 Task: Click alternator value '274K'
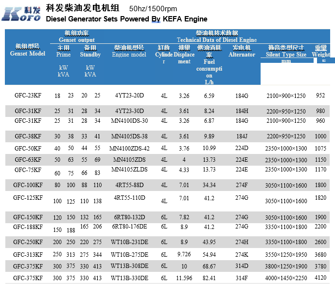tap(242, 254)
